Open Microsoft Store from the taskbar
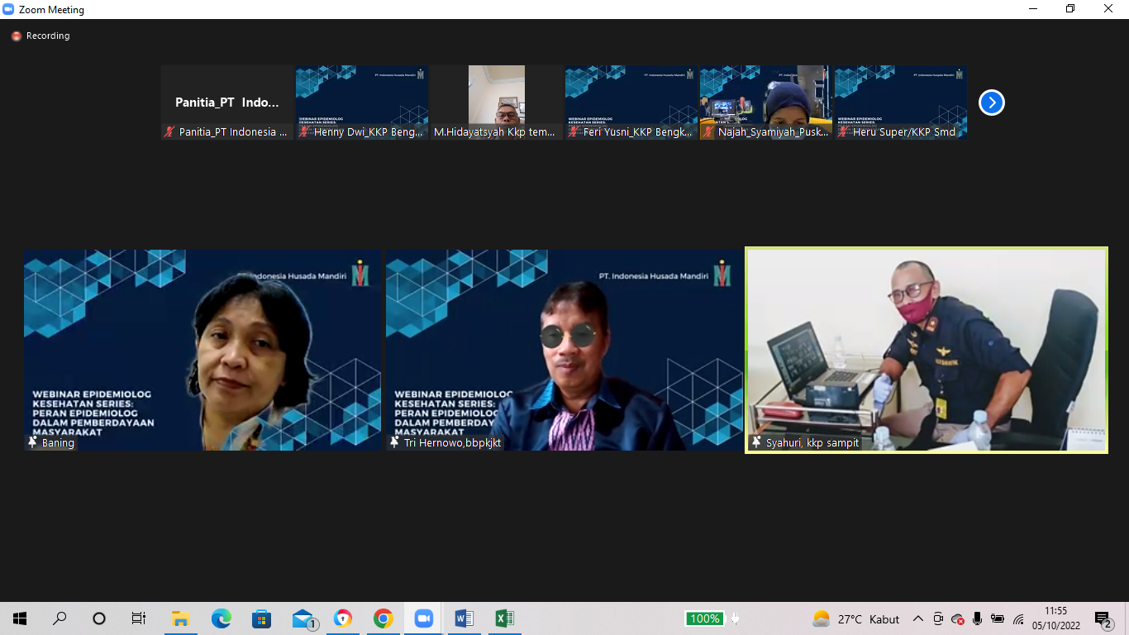1129x635 pixels. coord(261,618)
